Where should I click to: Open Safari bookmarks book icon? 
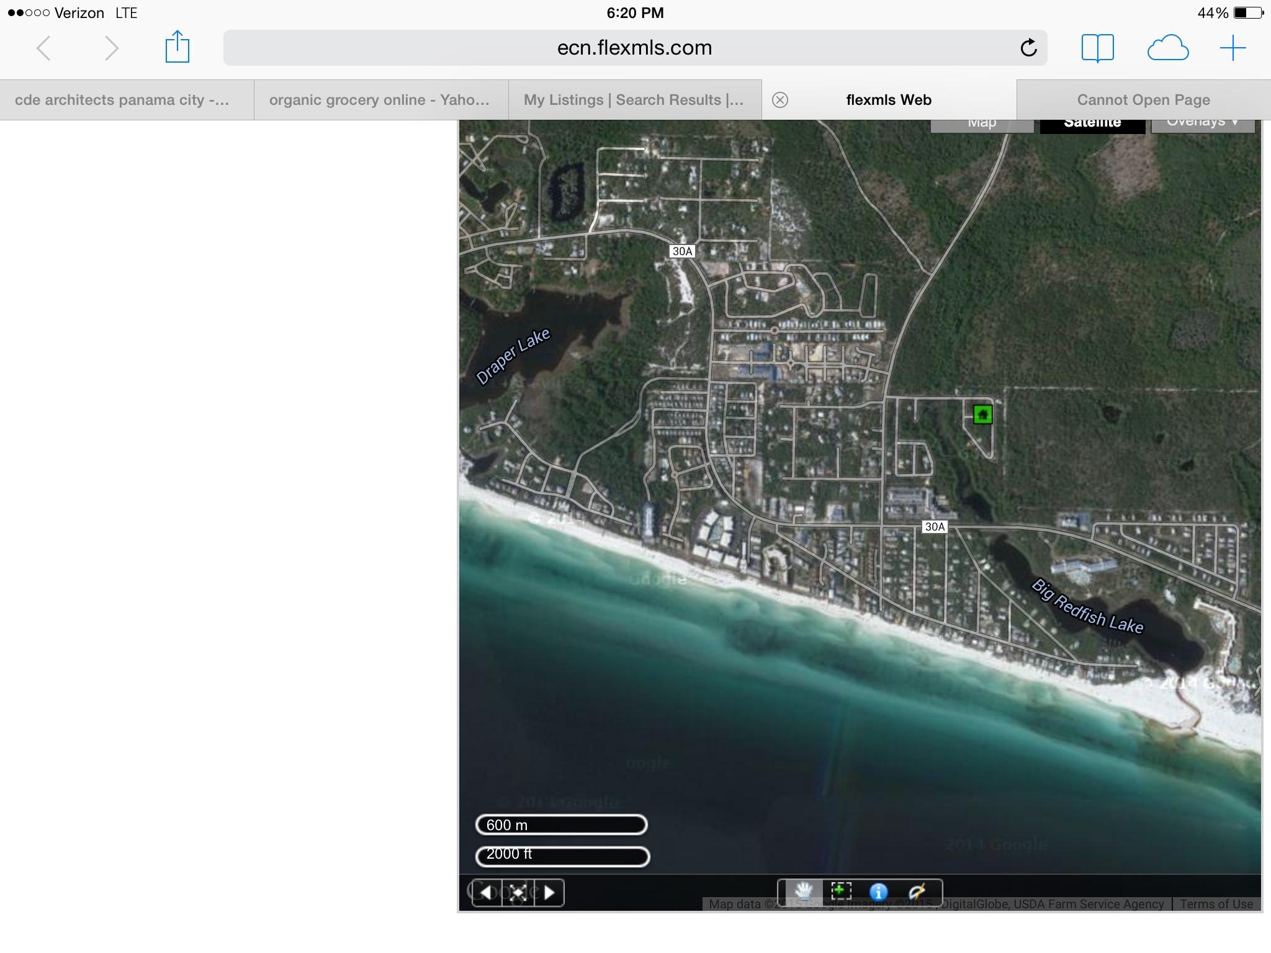coord(1097,48)
